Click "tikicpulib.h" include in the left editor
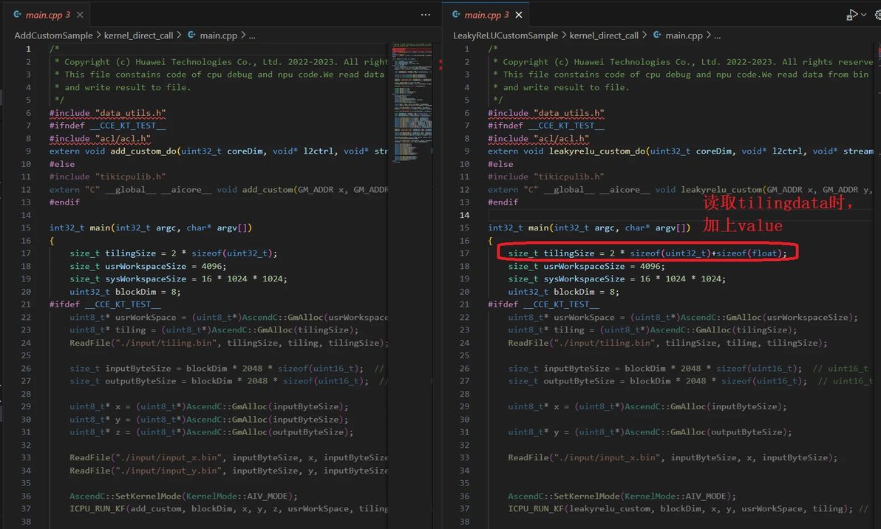 [107, 177]
